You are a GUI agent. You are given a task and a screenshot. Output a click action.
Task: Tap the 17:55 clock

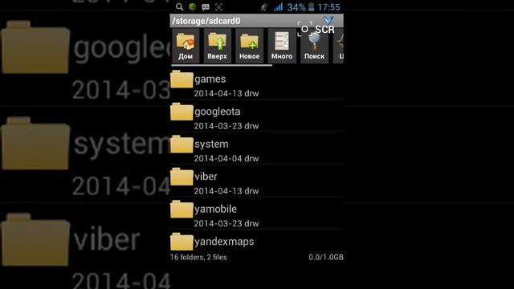[328, 7]
